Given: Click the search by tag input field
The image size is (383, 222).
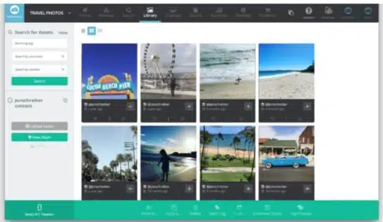Looking at the screenshot, I should pos(40,43).
